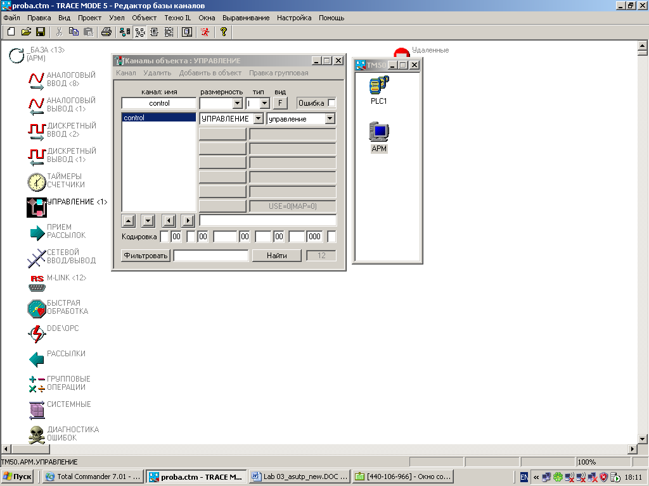
Task: Switch to Total Commander 7.01 taskbar item
Action: pyautogui.click(x=93, y=477)
